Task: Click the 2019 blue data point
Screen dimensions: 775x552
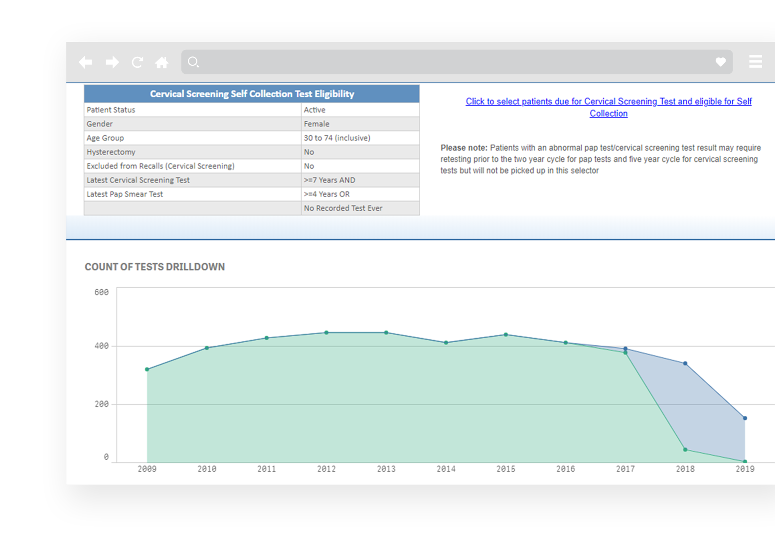Action: 745,418
